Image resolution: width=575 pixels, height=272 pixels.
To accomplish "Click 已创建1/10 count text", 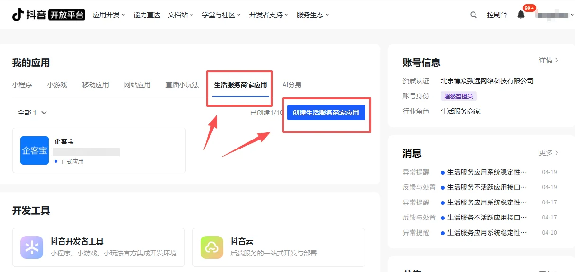I will coord(266,113).
